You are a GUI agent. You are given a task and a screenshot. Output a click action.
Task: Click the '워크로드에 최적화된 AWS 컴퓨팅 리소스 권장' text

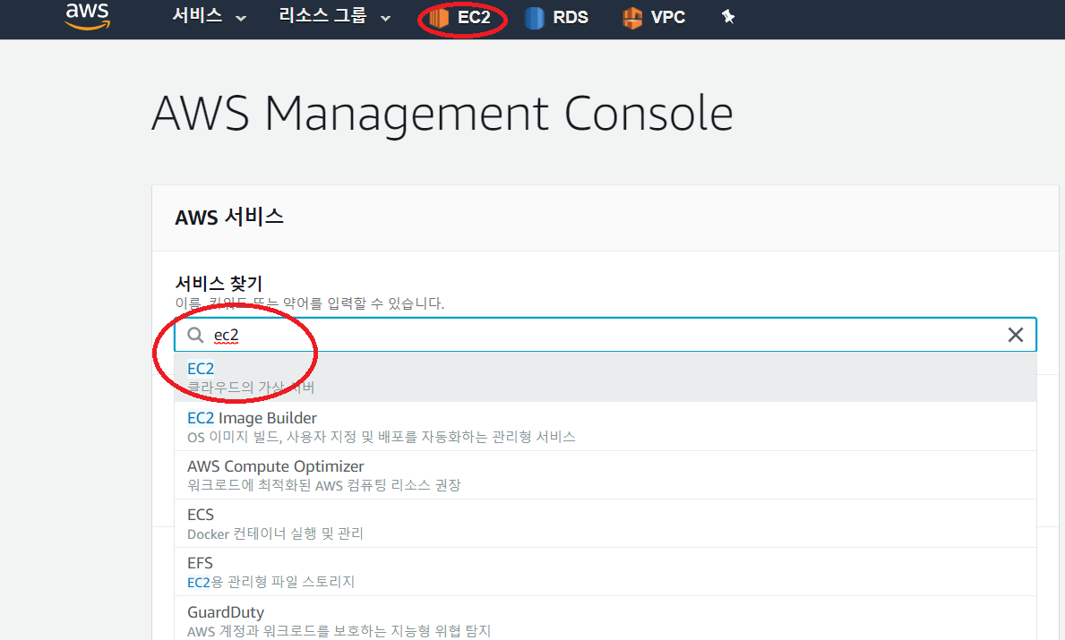[324, 484]
